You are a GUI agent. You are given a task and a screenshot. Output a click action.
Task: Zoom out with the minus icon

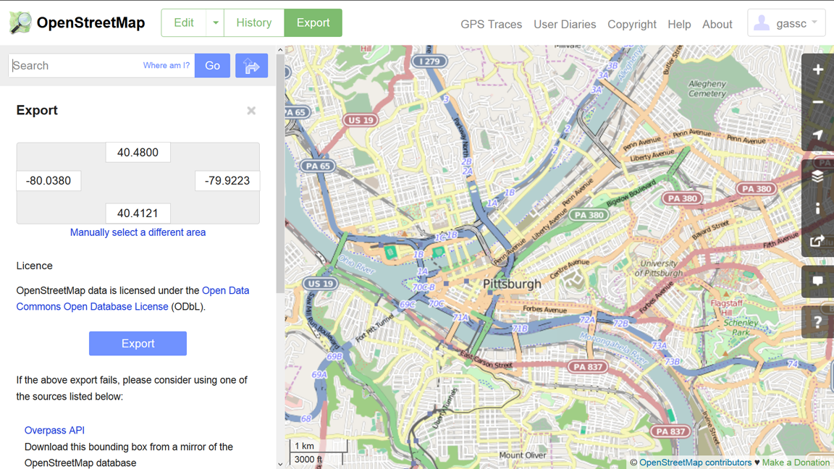(x=817, y=102)
